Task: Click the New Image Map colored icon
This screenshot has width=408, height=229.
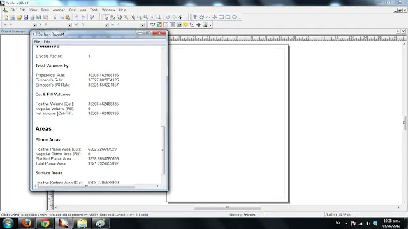Action: pos(159,25)
